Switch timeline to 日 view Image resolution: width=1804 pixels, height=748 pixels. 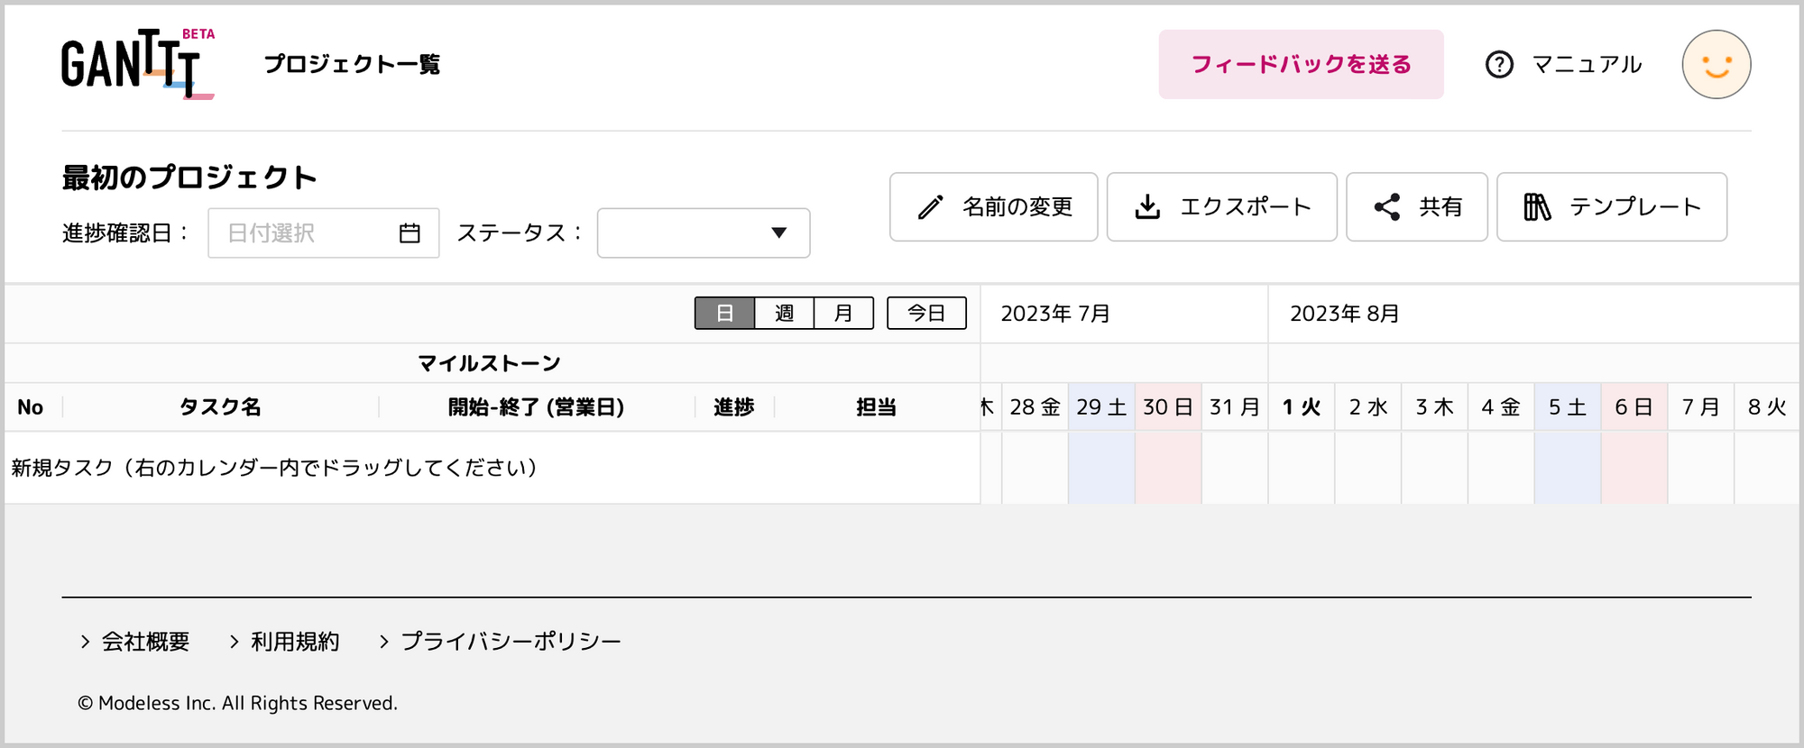point(724,313)
